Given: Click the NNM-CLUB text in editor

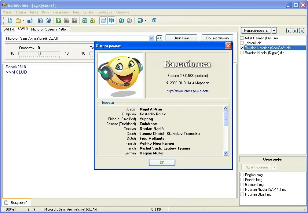Looking at the screenshot, I should [16, 72].
